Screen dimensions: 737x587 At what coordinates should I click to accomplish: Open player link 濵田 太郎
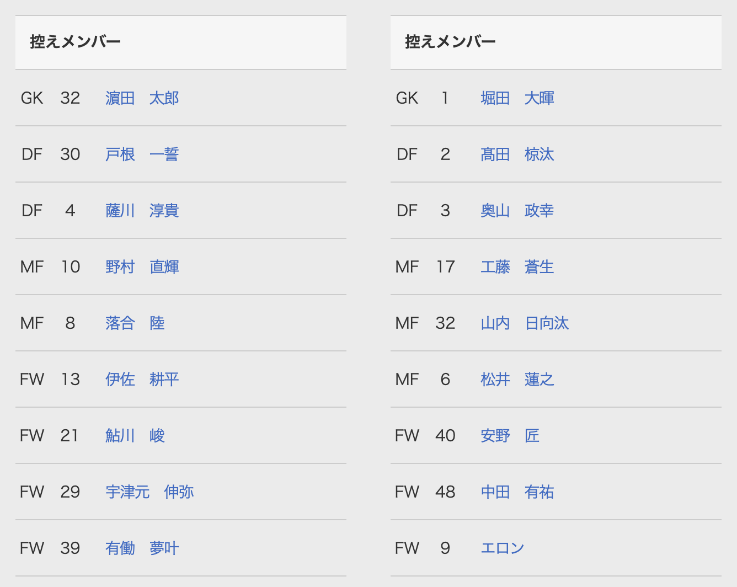(142, 98)
